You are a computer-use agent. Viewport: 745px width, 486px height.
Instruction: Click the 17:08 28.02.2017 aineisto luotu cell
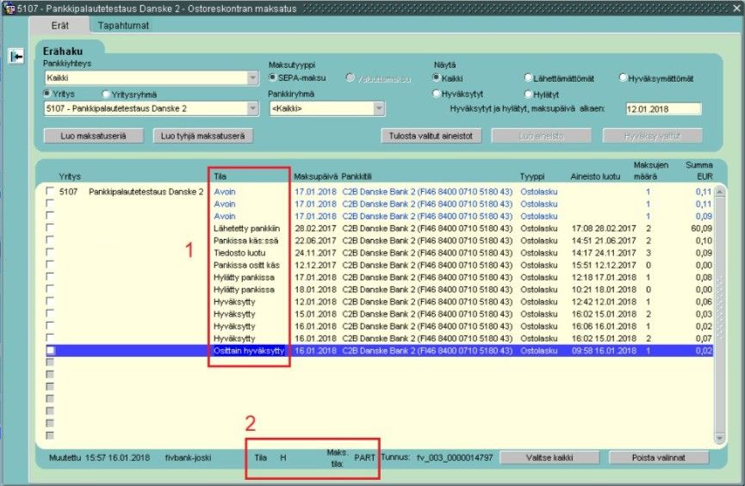click(x=604, y=229)
